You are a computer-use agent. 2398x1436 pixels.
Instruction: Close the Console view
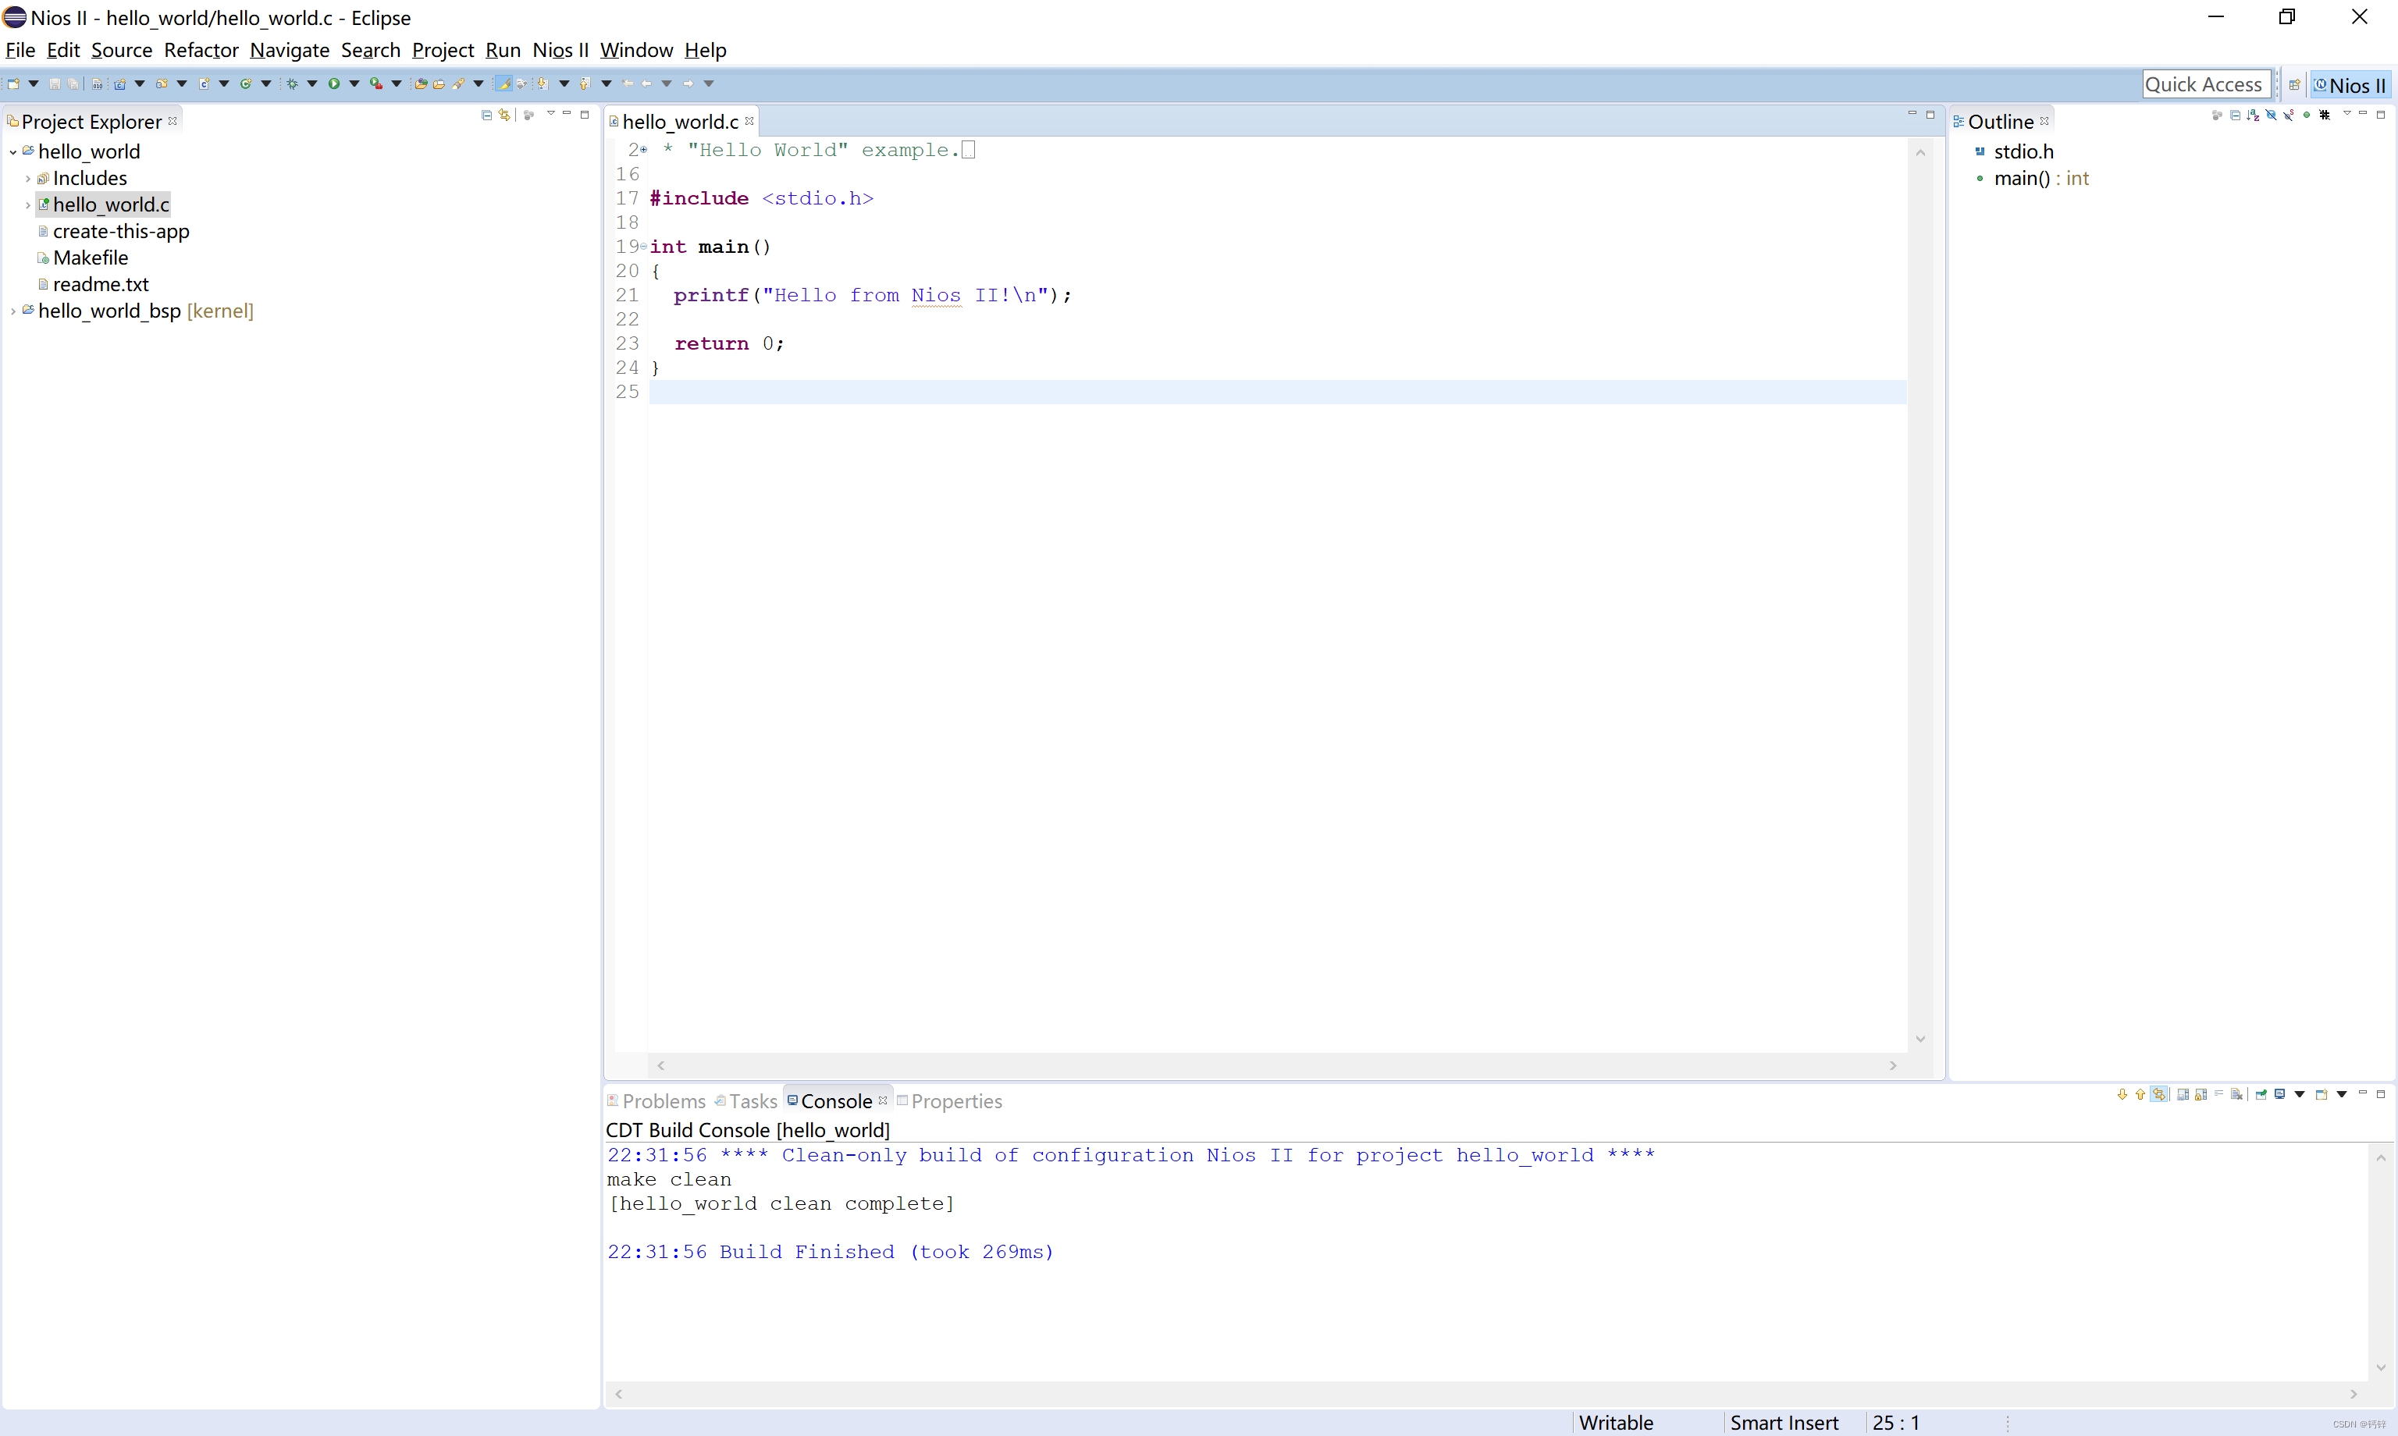pos(883,1100)
